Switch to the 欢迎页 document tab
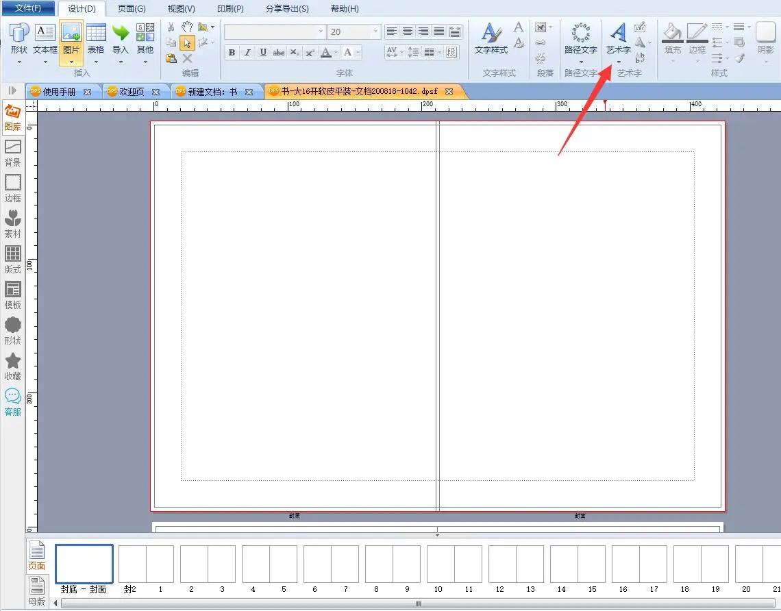This screenshot has width=781, height=611. pos(132,92)
